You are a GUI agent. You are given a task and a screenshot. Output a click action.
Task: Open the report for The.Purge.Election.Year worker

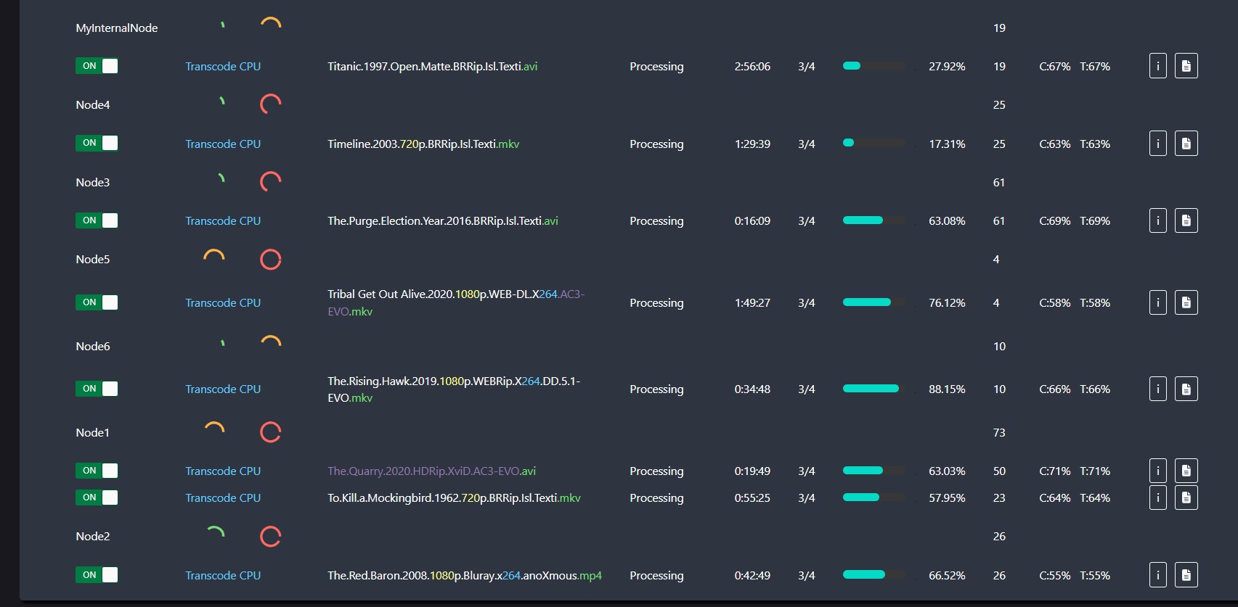(1186, 220)
